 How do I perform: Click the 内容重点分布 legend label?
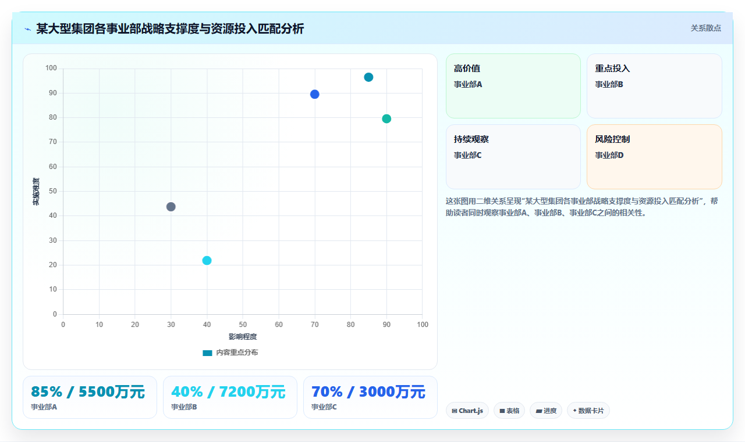coord(236,353)
